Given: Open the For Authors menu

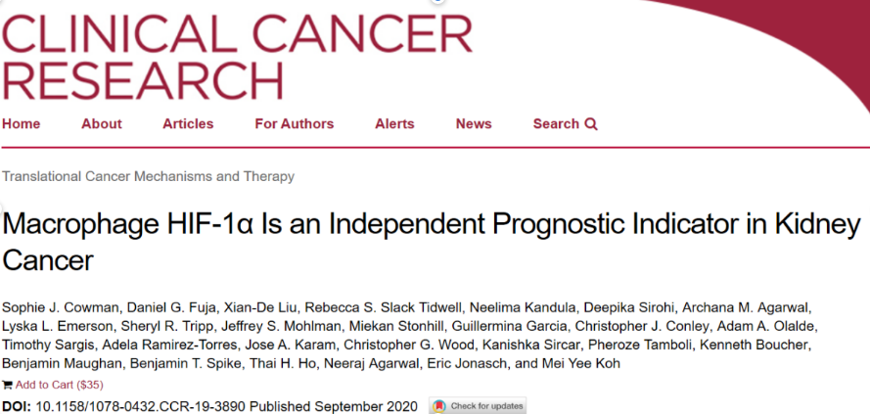Looking at the screenshot, I should coord(294,123).
